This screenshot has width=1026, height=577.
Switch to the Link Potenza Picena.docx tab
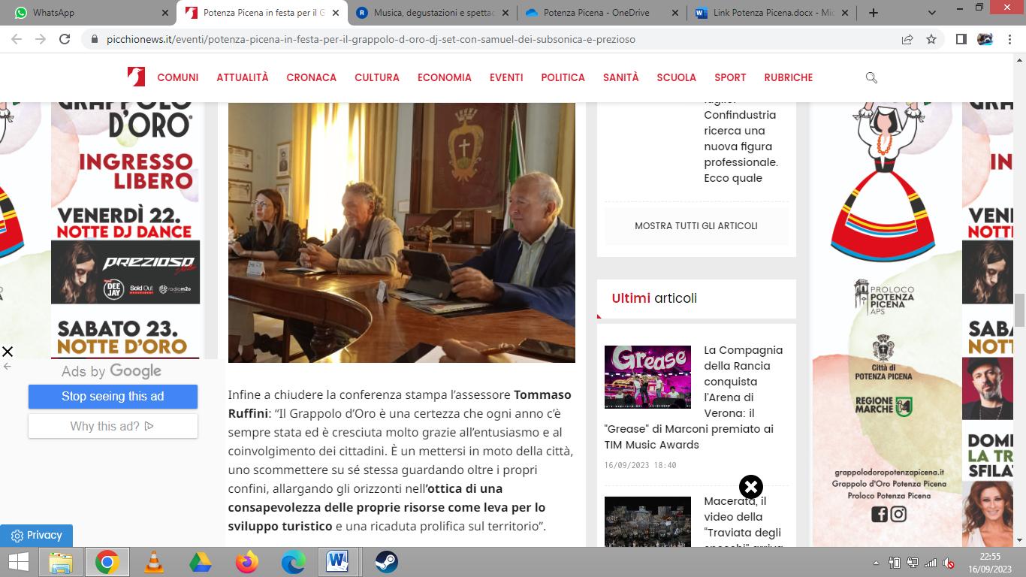pos(771,13)
